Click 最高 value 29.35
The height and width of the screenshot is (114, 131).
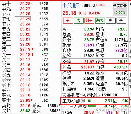[89, 34]
